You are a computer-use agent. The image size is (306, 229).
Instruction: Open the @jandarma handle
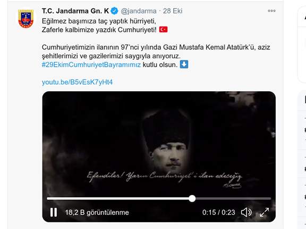139,11
